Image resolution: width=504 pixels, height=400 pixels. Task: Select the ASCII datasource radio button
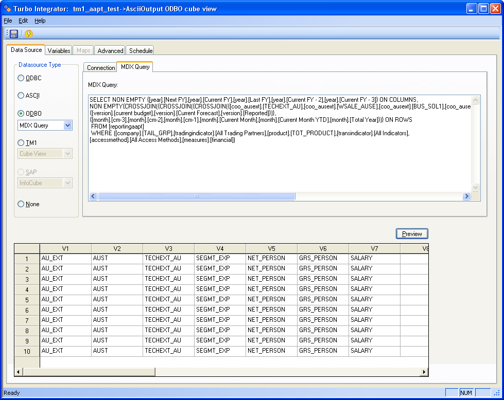click(x=21, y=95)
